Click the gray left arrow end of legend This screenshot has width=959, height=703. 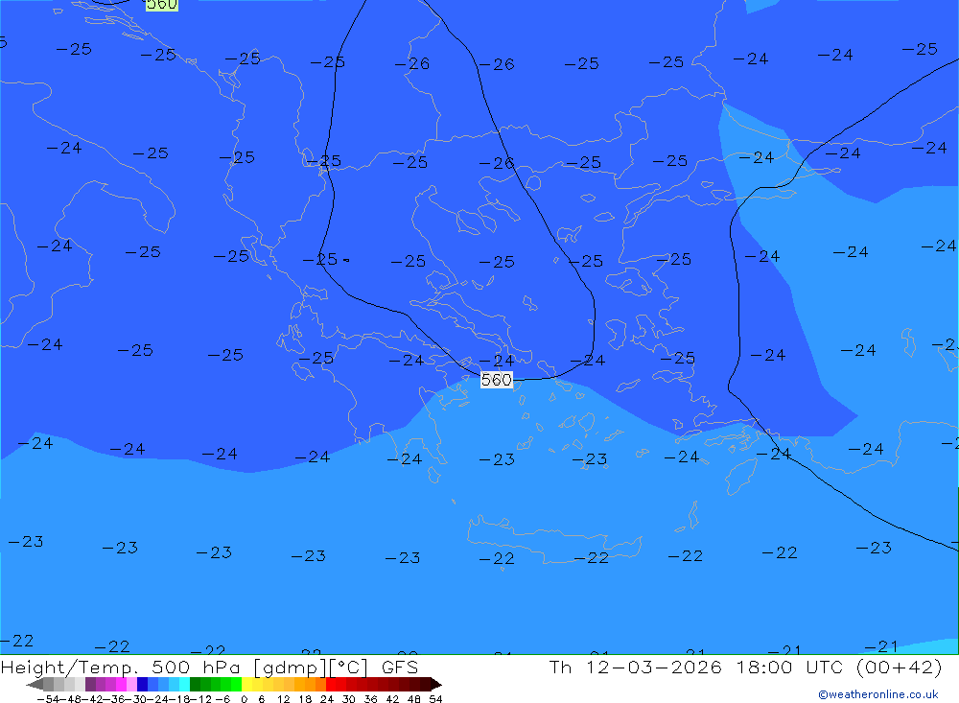click(35, 684)
